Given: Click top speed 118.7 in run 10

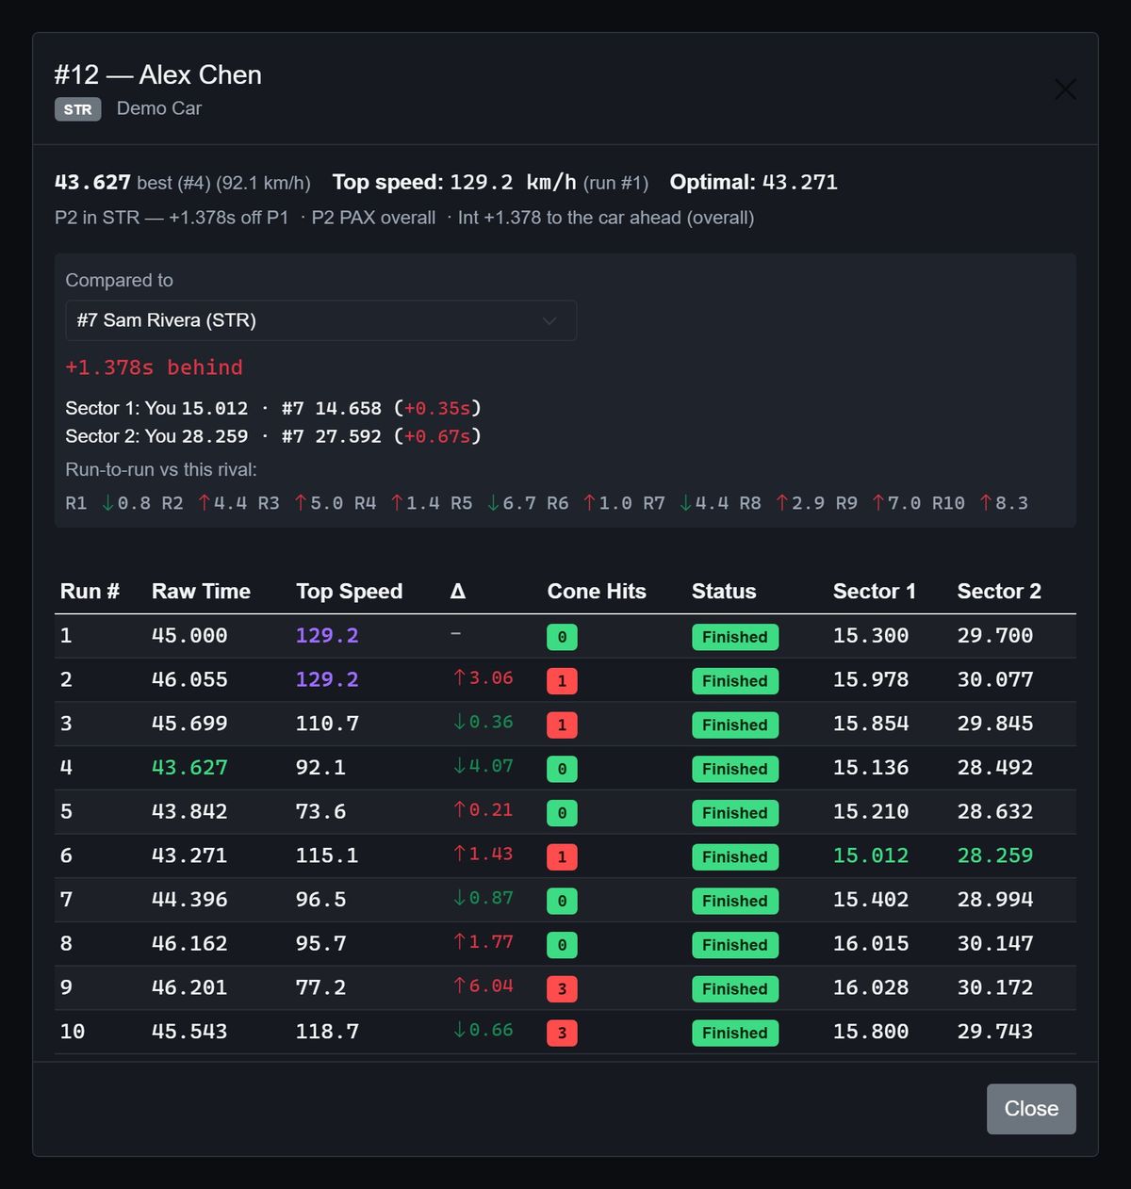Looking at the screenshot, I should [327, 1032].
